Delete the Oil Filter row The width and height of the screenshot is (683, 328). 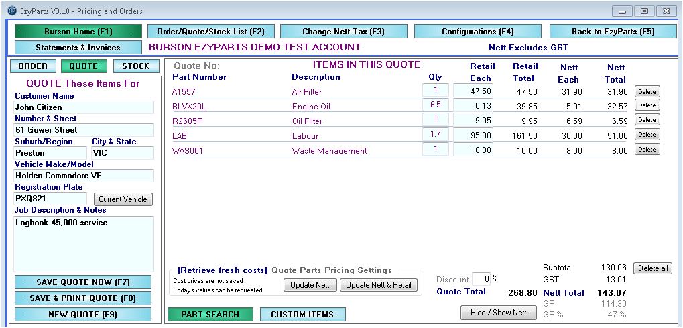[x=647, y=120]
